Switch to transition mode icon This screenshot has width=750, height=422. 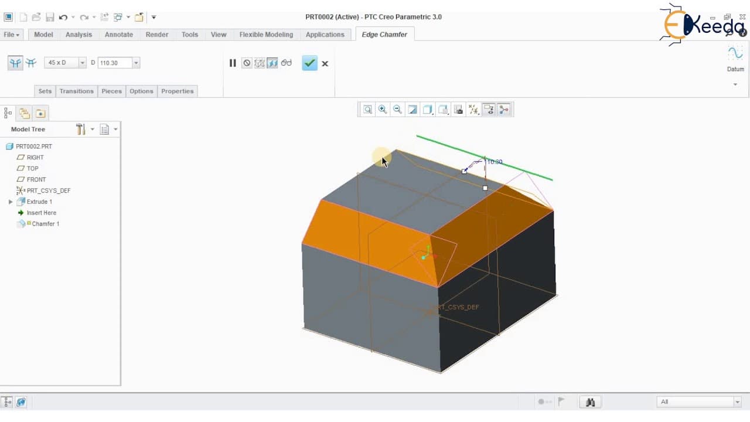tap(31, 63)
